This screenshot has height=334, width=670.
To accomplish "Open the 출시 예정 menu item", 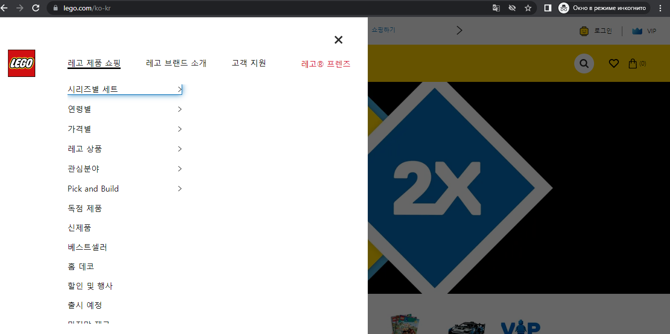I will coord(85,305).
